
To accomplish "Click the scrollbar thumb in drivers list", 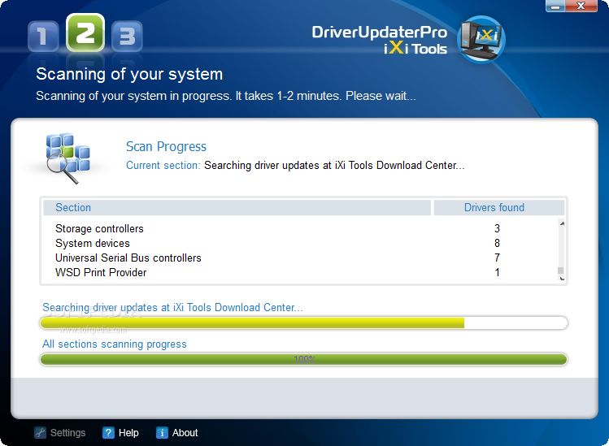I will tap(560, 271).
